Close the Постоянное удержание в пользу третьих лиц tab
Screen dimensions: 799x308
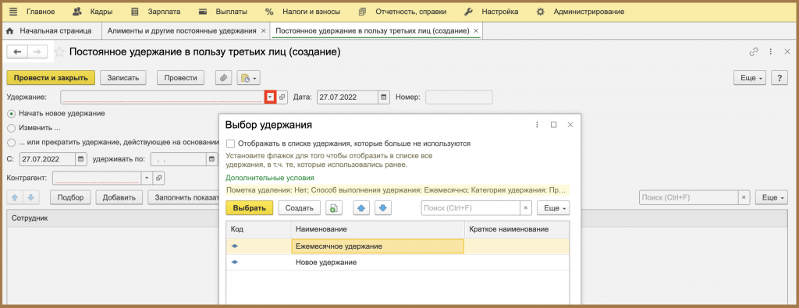(476, 31)
